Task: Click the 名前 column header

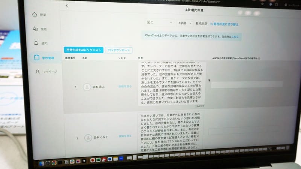Action: [x=85, y=58]
